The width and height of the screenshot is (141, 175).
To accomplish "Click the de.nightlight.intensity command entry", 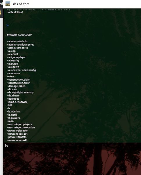I will (21, 92).
